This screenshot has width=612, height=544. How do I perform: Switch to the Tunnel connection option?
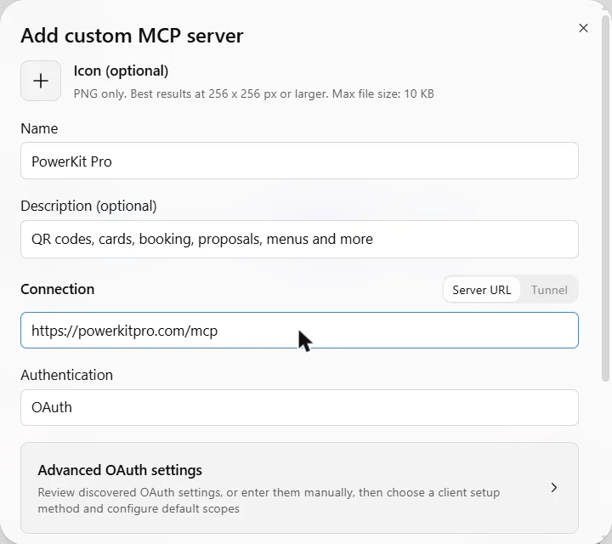(549, 290)
